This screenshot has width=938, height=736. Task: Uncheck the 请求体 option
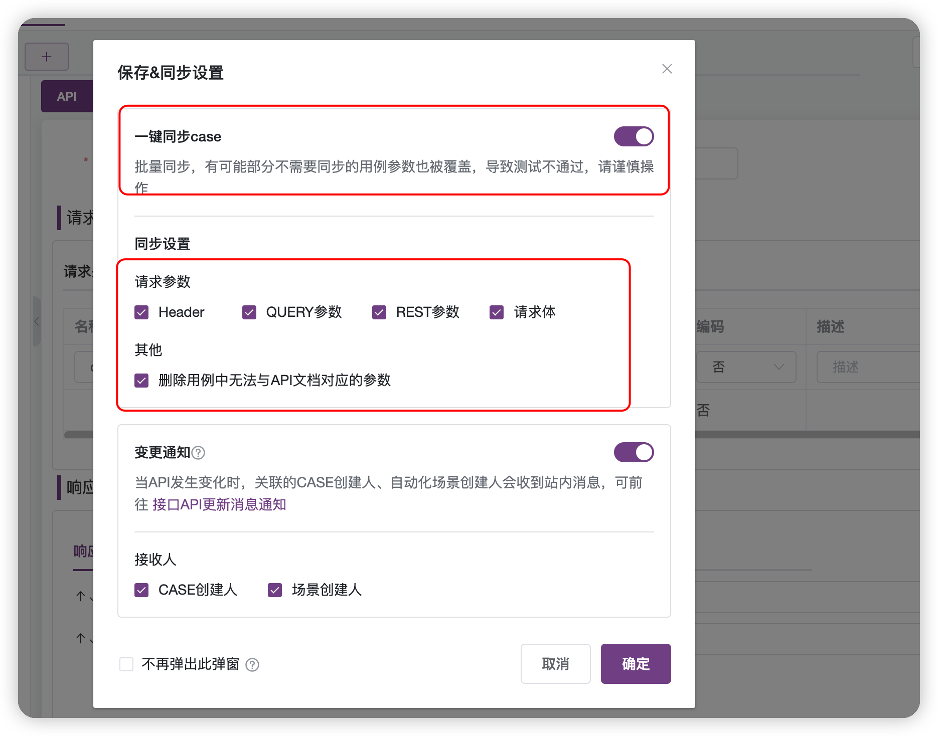pyautogui.click(x=496, y=312)
